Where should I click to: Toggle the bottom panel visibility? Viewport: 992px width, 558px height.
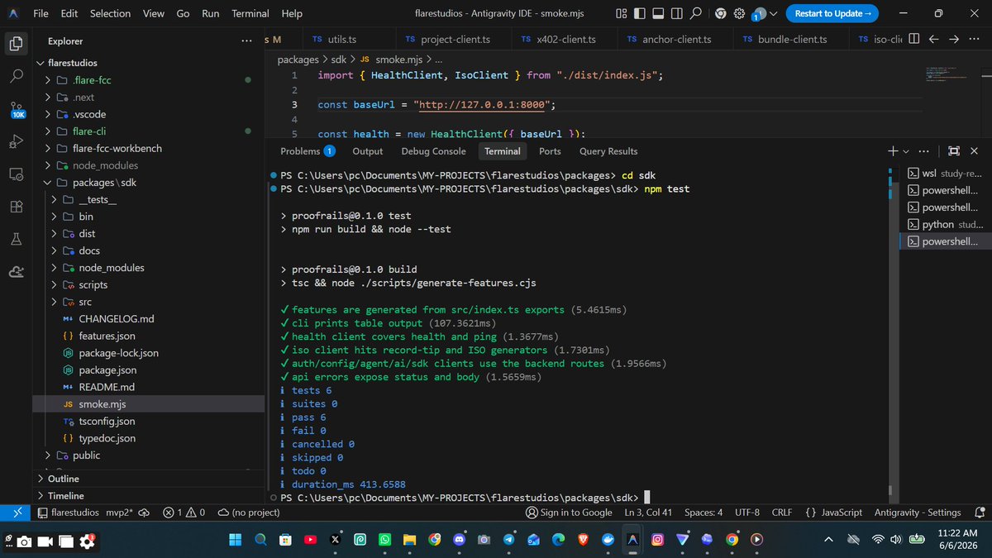coord(658,13)
